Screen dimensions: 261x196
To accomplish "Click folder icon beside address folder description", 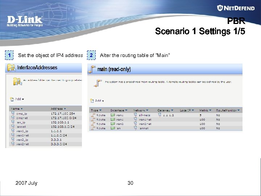I will pyautogui.click(x=17, y=82).
